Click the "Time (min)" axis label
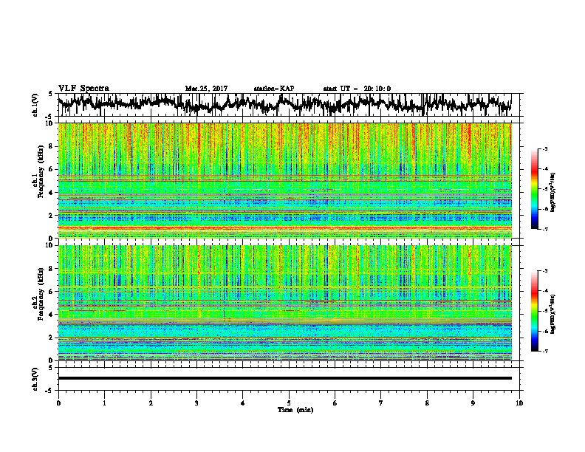 [x=295, y=410]
